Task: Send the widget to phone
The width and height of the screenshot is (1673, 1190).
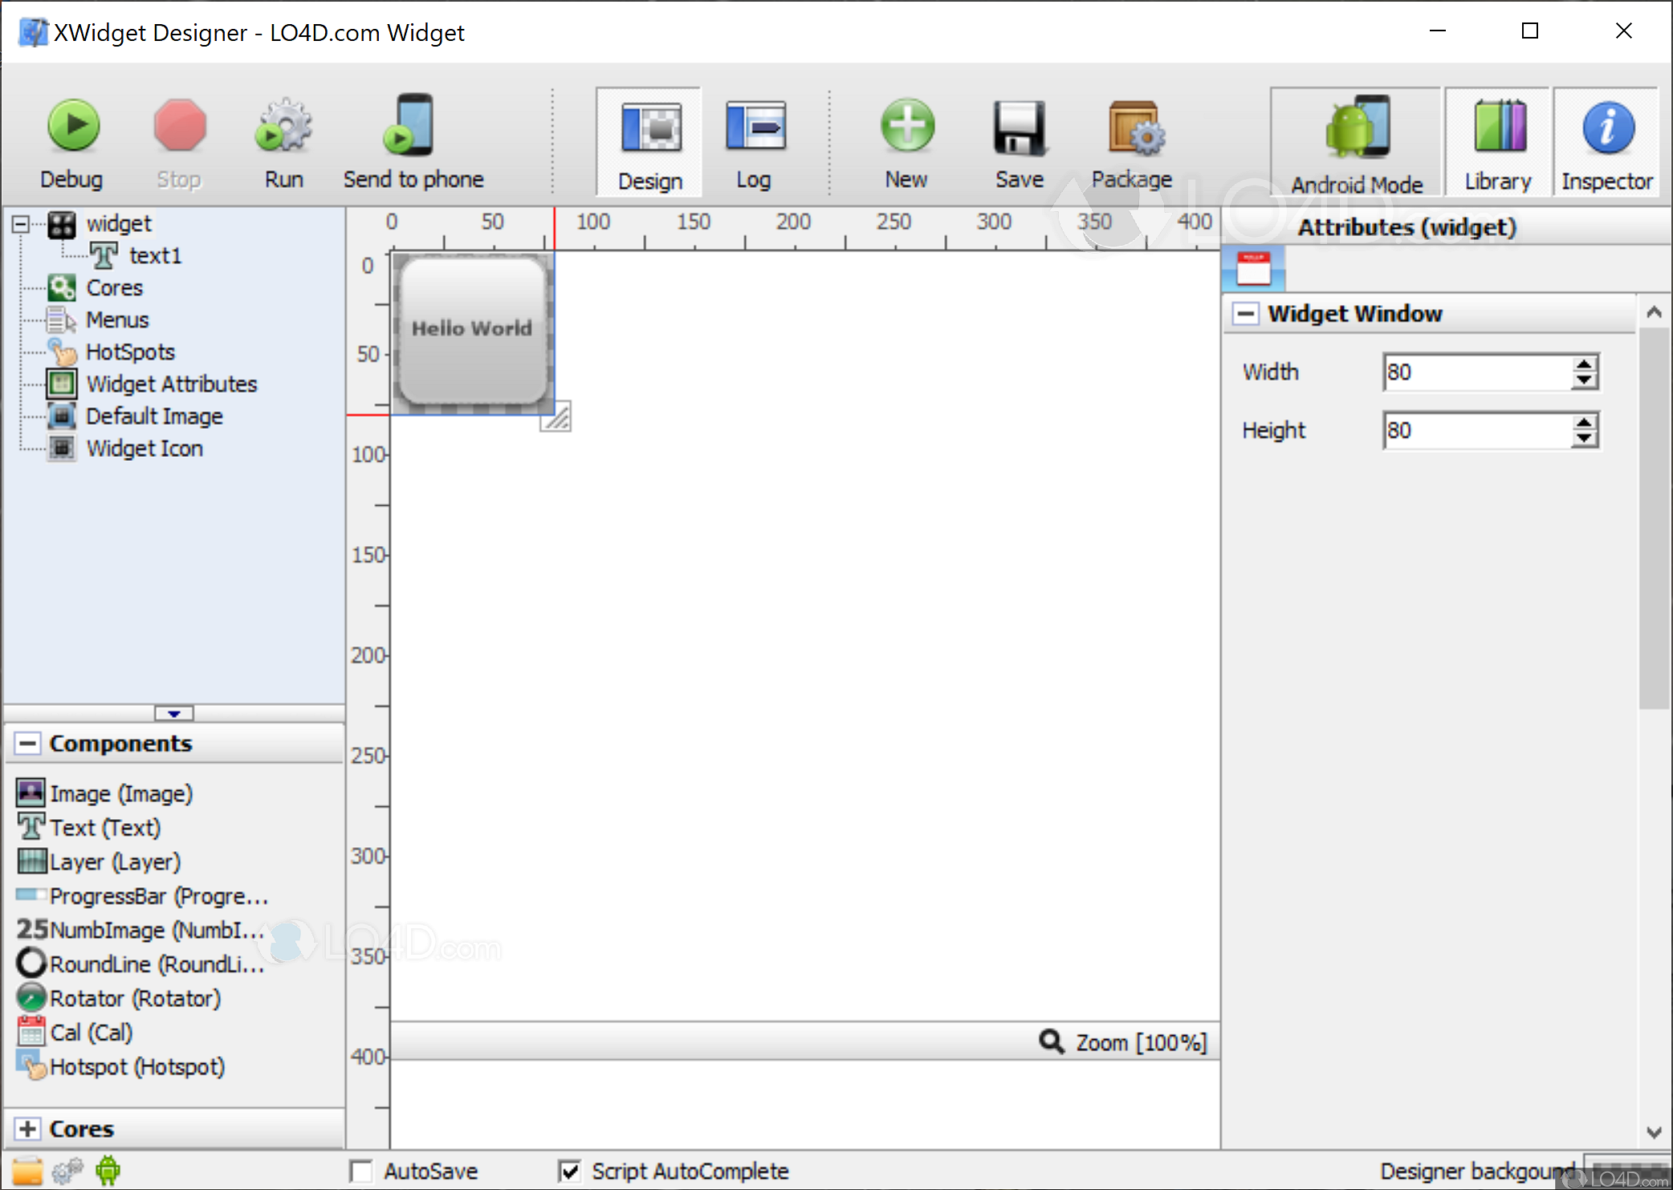Action: [x=413, y=141]
